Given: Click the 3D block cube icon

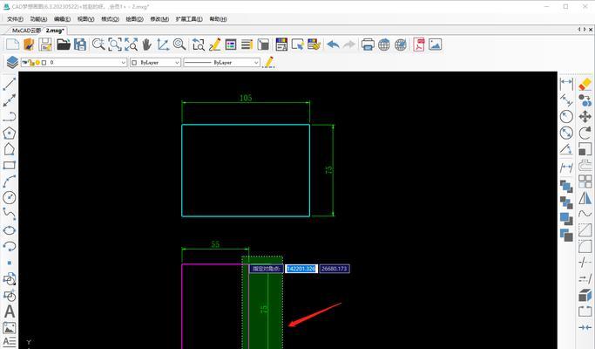Looking at the screenshot, I should 585,295.
